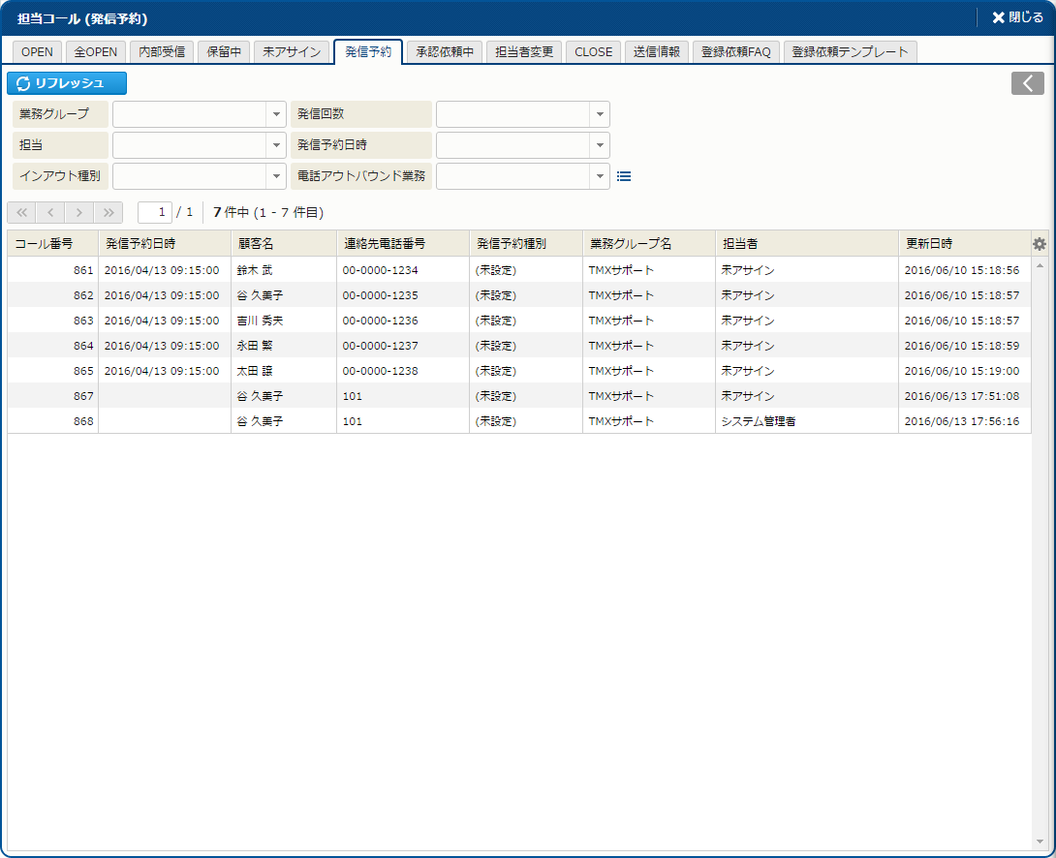Collapse panel with the gray chevron button
Screen dimensions: 1056x858
point(1027,83)
